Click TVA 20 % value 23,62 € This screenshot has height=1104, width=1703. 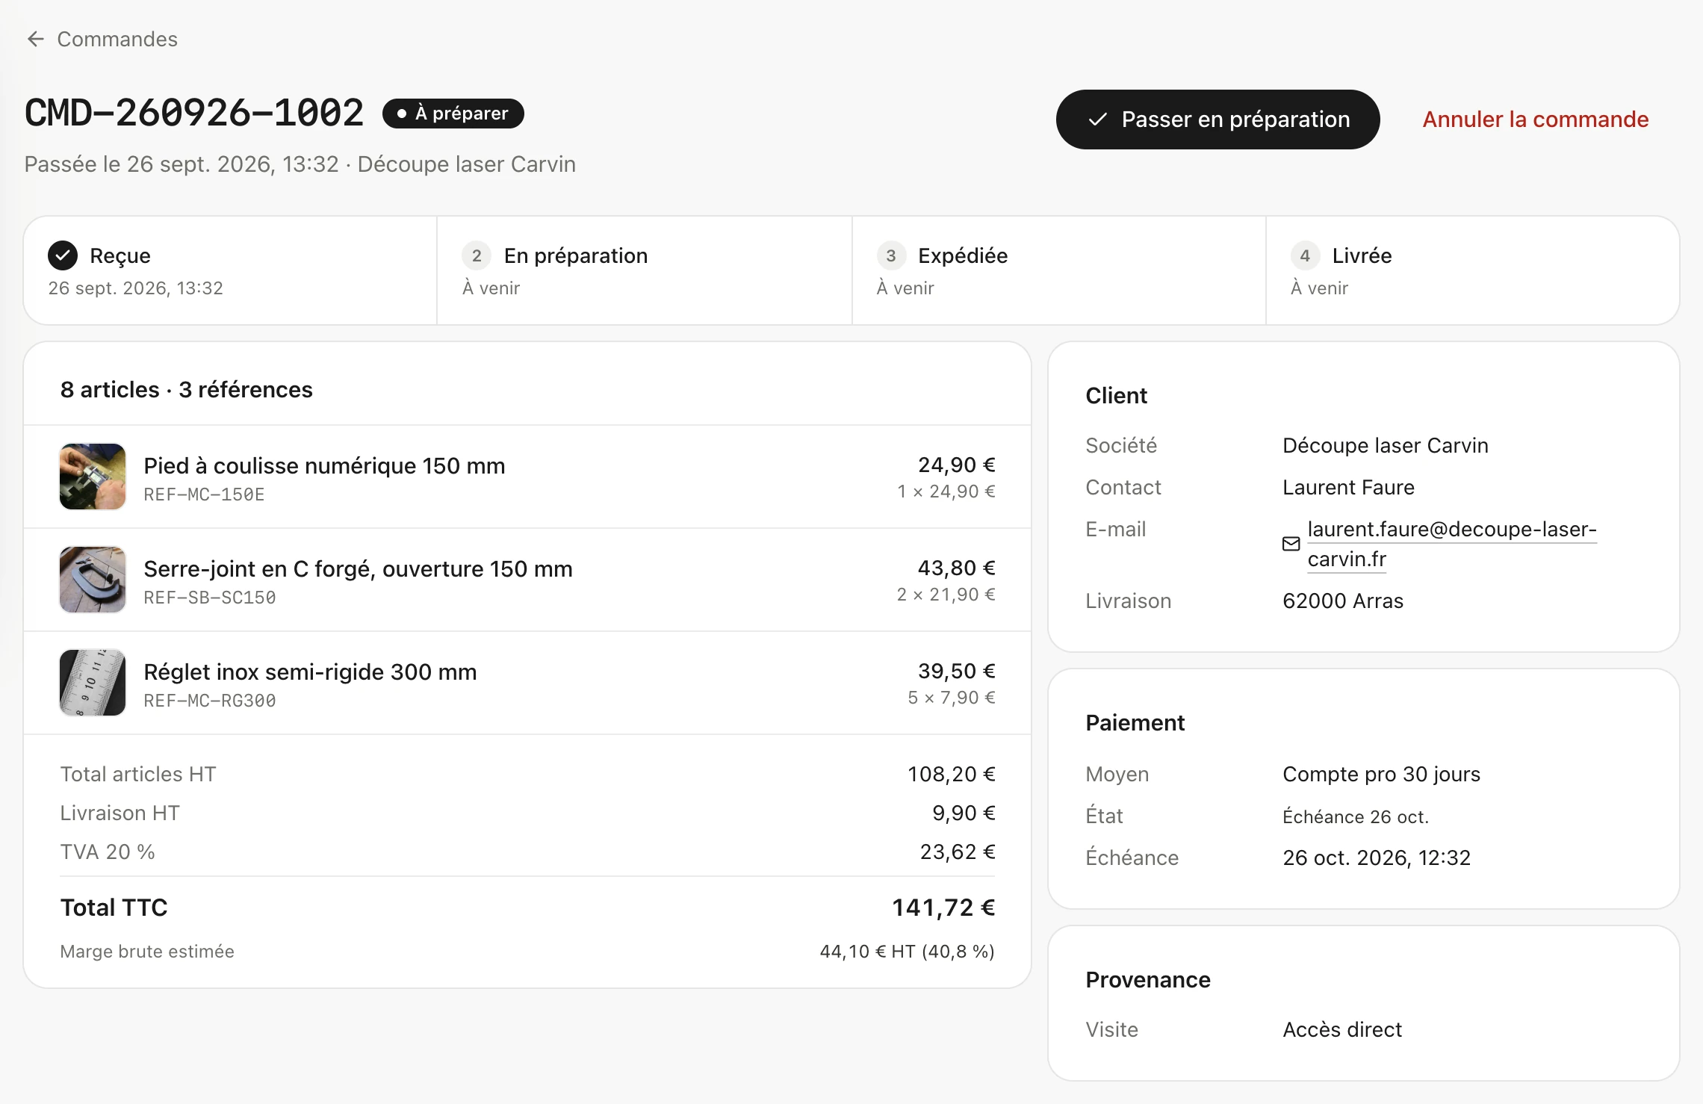pos(958,852)
